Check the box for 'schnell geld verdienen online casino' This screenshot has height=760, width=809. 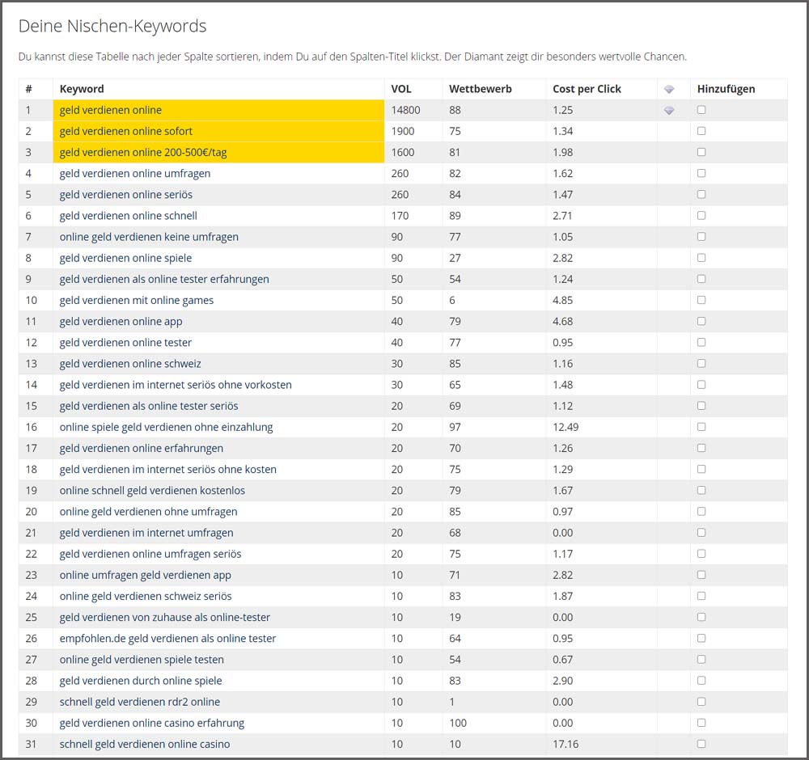click(701, 744)
